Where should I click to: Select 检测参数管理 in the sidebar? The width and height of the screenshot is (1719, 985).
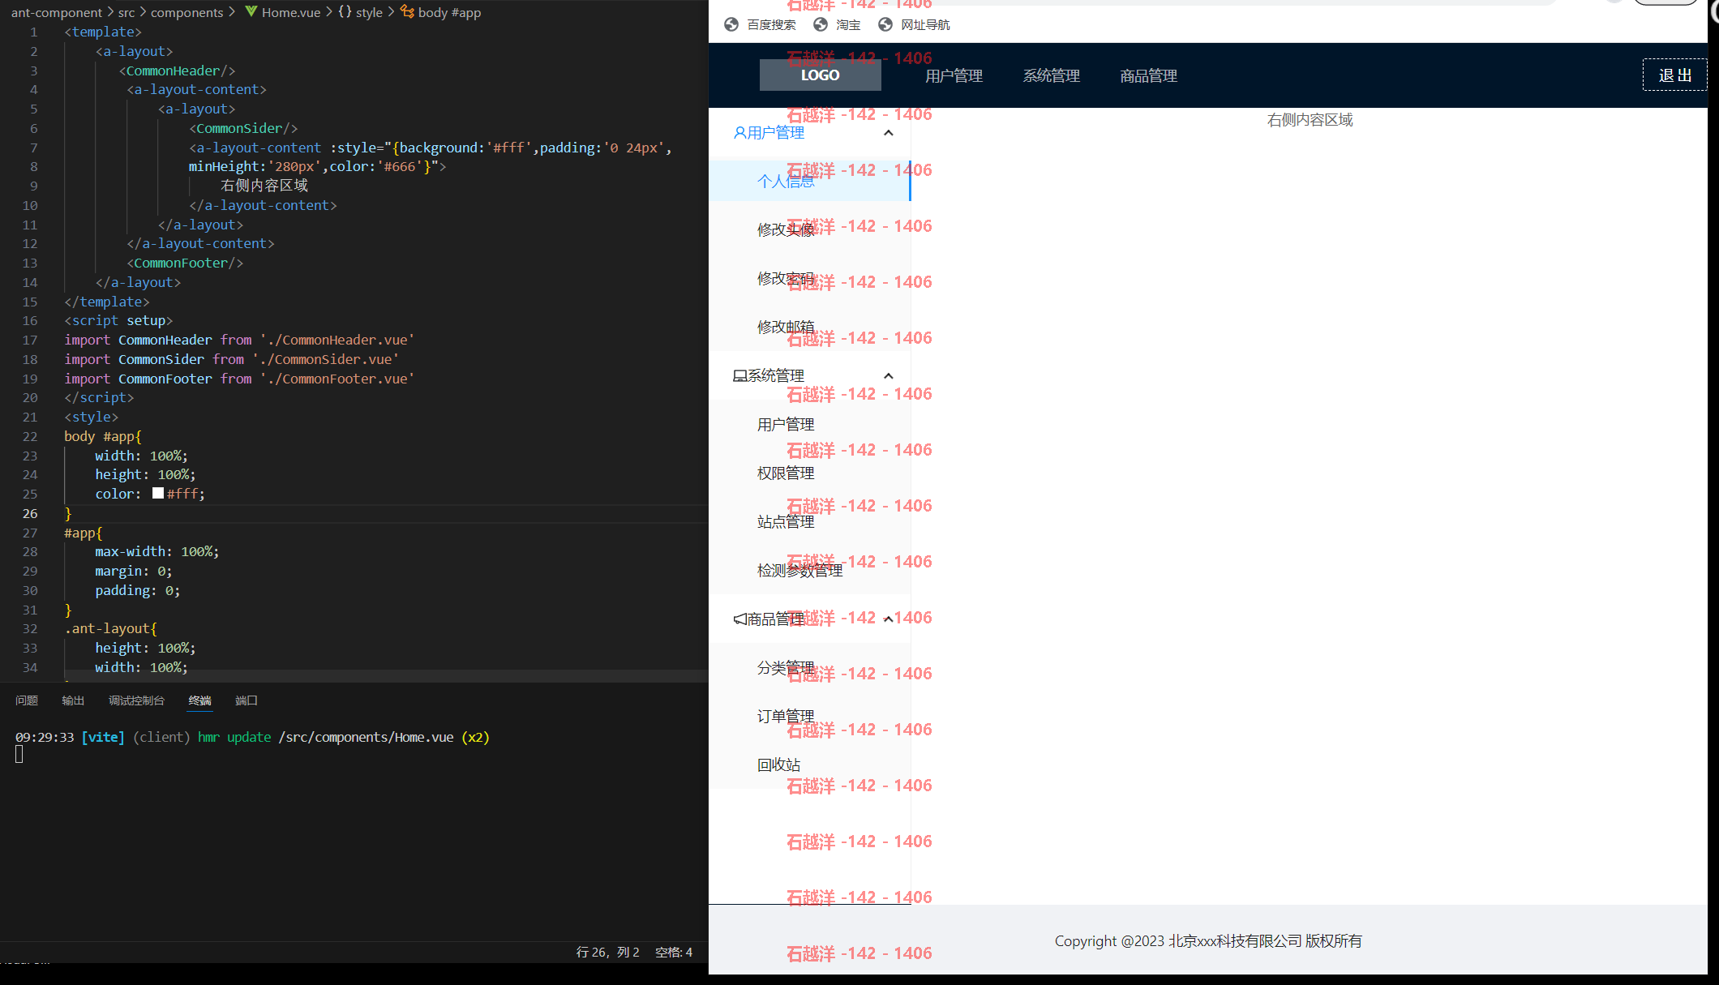(810, 570)
